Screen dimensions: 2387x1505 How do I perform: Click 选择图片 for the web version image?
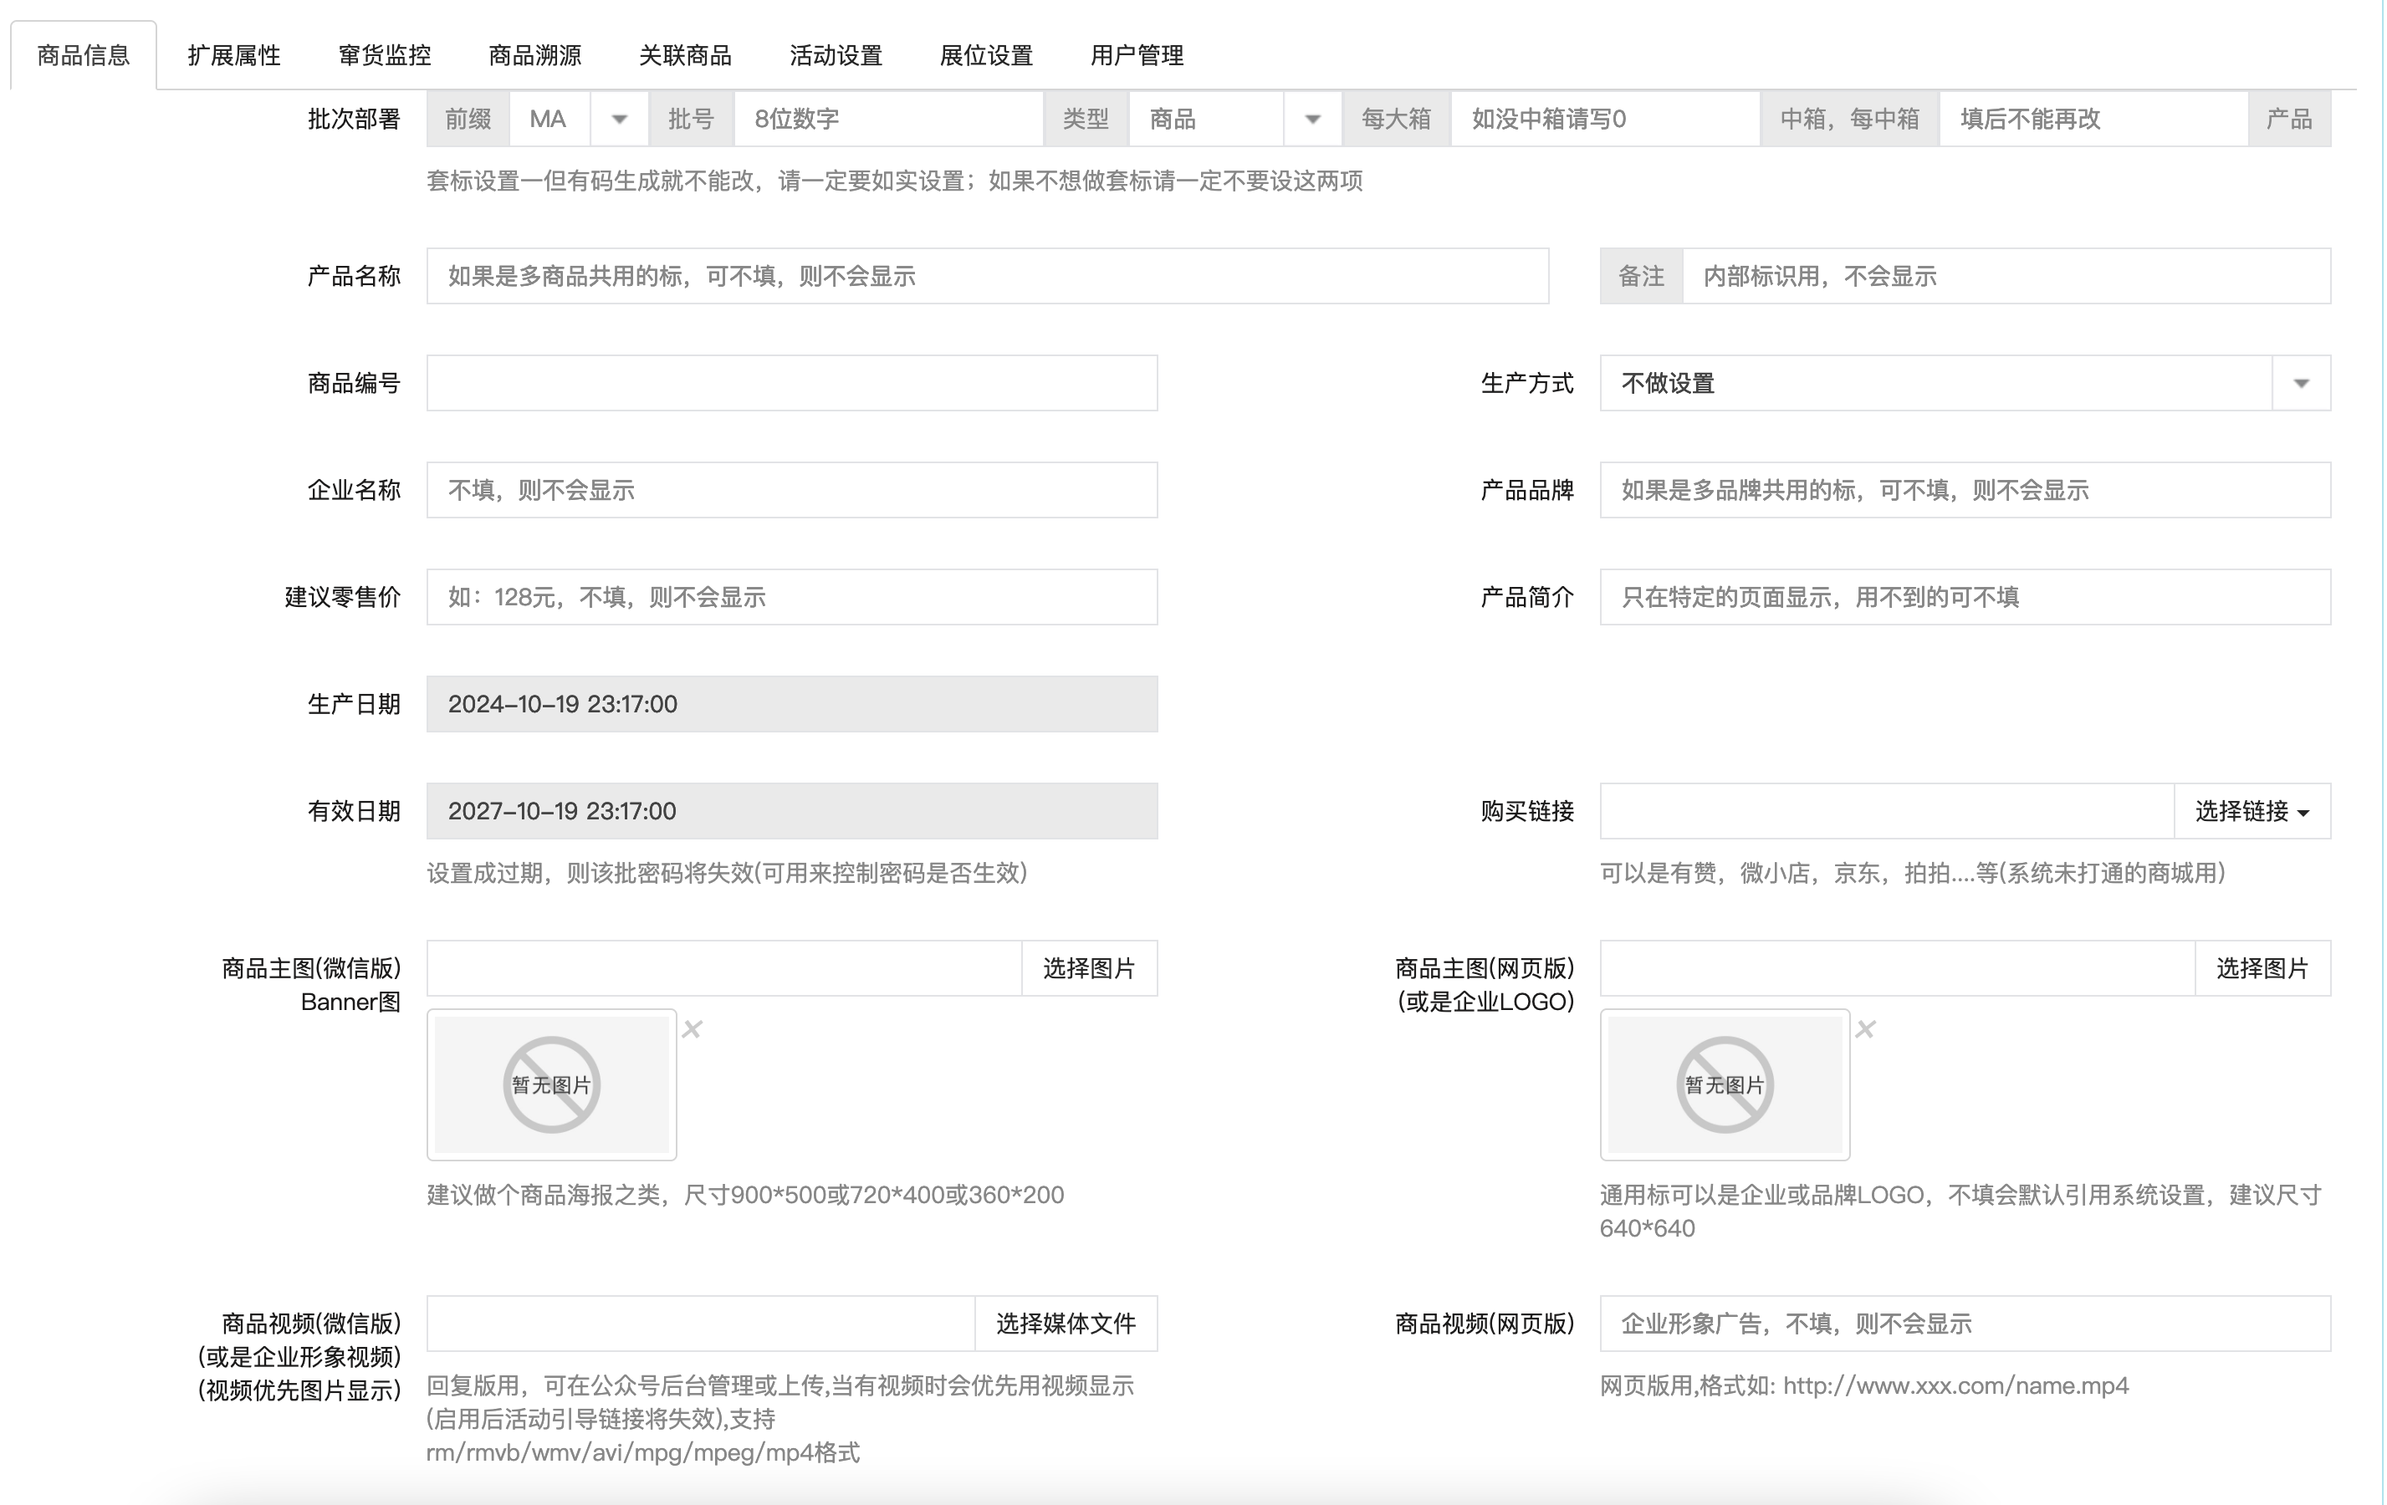pyautogui.click(x=2263, y=968)
